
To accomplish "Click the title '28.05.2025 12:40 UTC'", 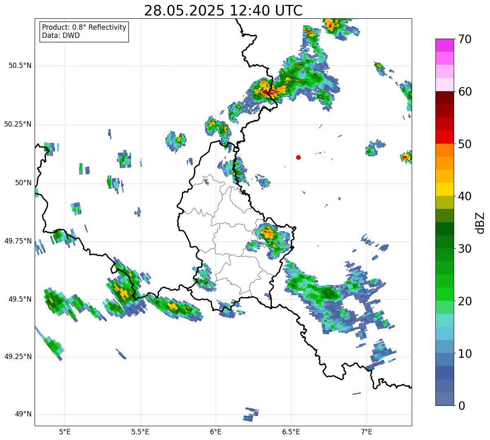I will 223,11.
